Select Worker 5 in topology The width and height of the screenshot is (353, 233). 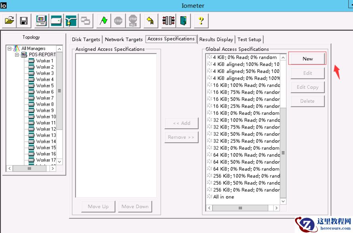tap(44, 86)
